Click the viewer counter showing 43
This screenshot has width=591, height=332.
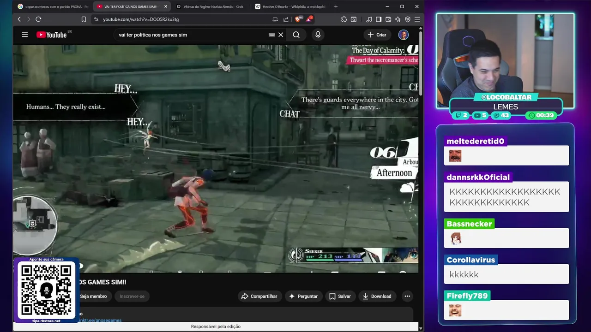(501, 115)
